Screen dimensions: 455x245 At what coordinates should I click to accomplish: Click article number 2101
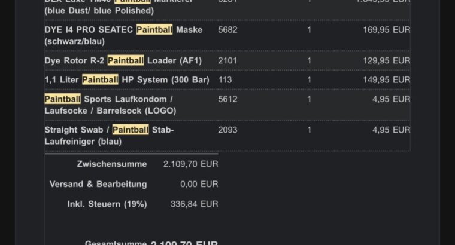(227, 61)
